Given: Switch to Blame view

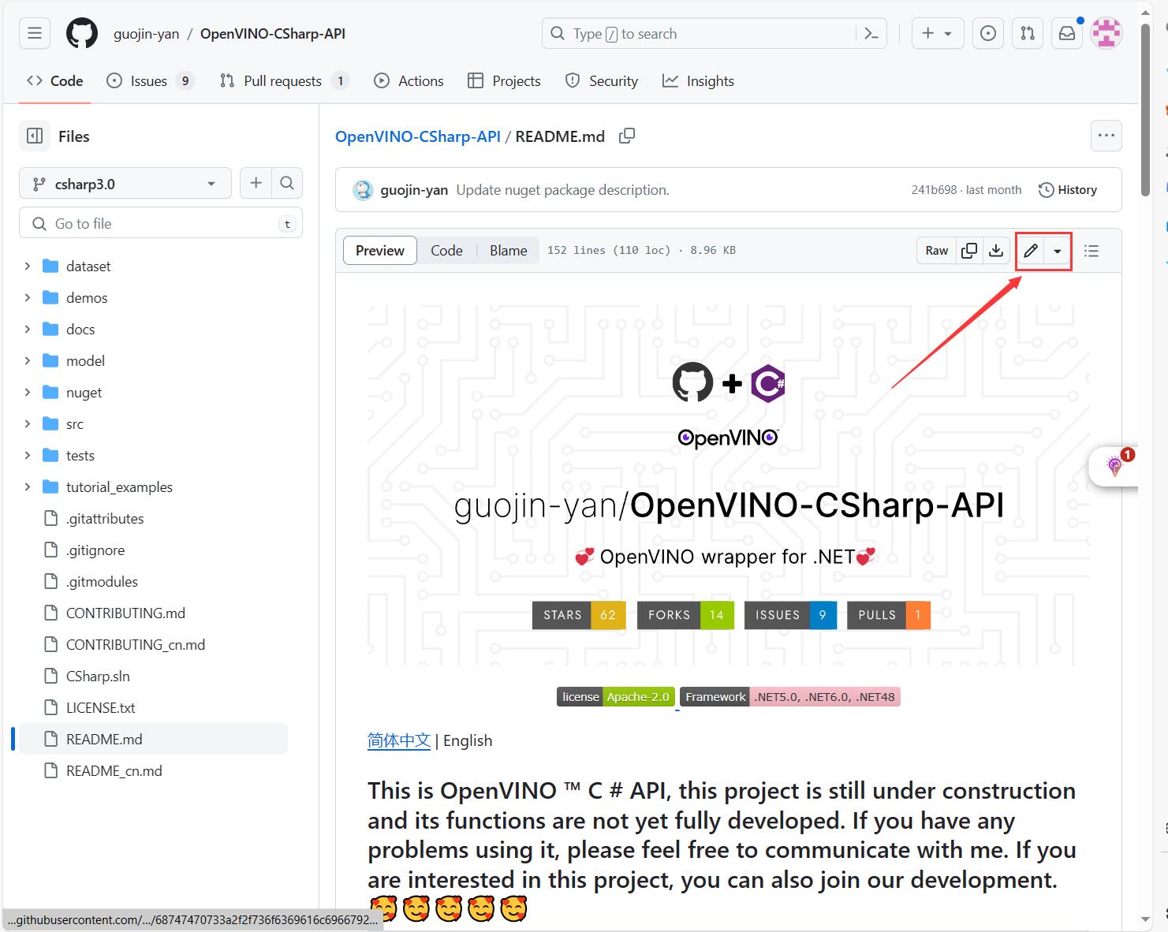Looking at the screenshot, I should coord(508,250).
